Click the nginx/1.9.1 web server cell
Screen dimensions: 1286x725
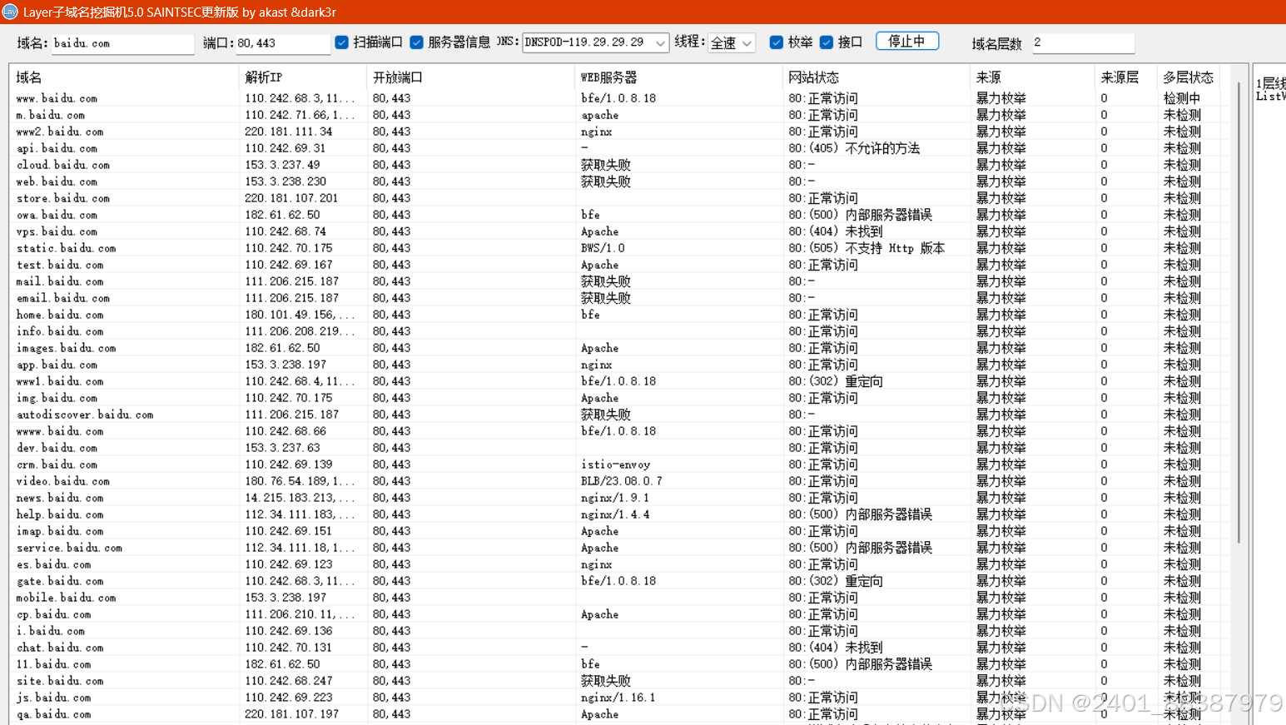(614, 498)
